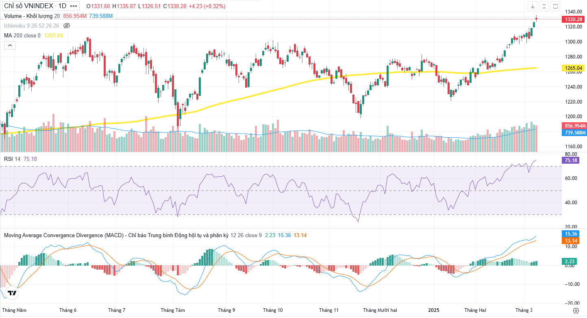This screenshot has height=318, width=587.
Task: Click the orange 13.14 signal axis label
Action: tap(571, 240)
